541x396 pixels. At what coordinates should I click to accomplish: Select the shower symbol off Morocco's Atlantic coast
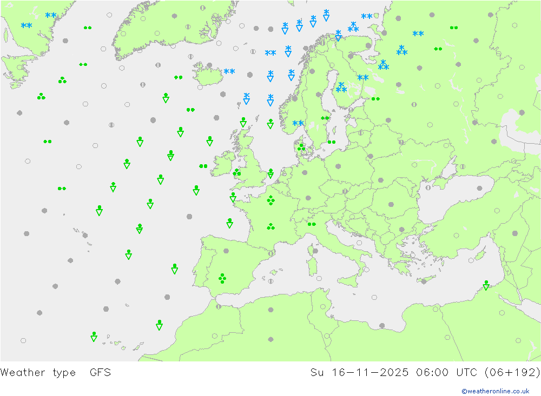pos(159,325)
